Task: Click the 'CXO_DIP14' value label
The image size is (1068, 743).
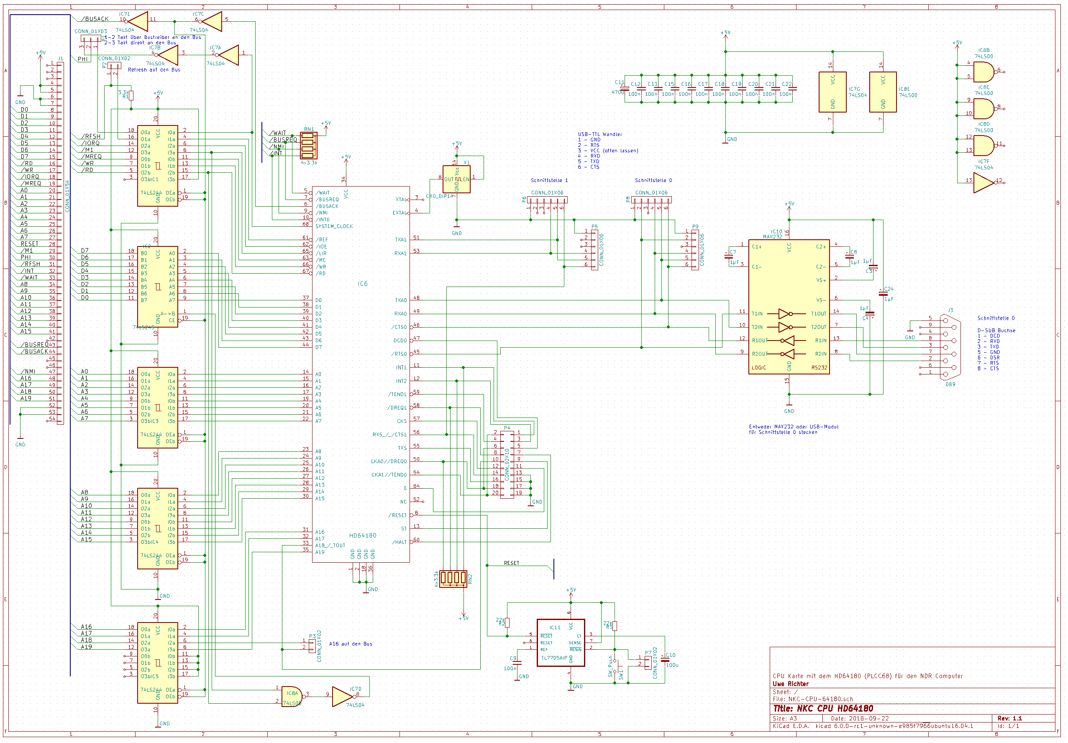Action: [x=439, y=196]
